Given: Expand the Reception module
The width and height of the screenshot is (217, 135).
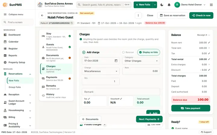Looking at the screenshot, I should (x=30, y=95).
